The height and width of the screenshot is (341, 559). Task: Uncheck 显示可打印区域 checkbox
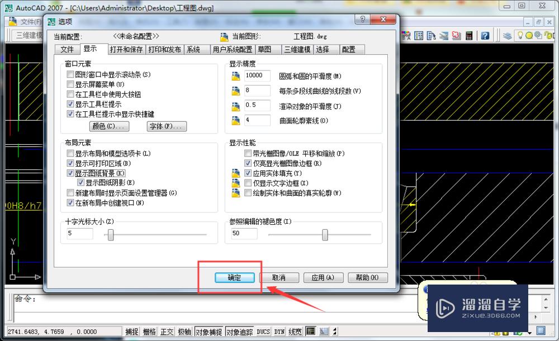(70, 163)
